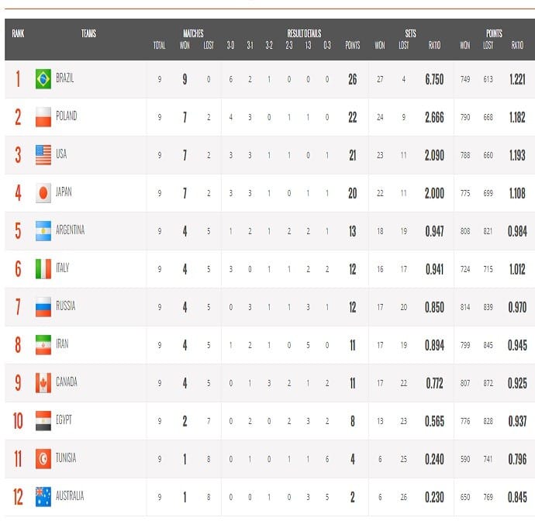The width and height of the screenshot is (535, 521).
Task: Select the TEAMS column header
Action: [x=88, y=33]
